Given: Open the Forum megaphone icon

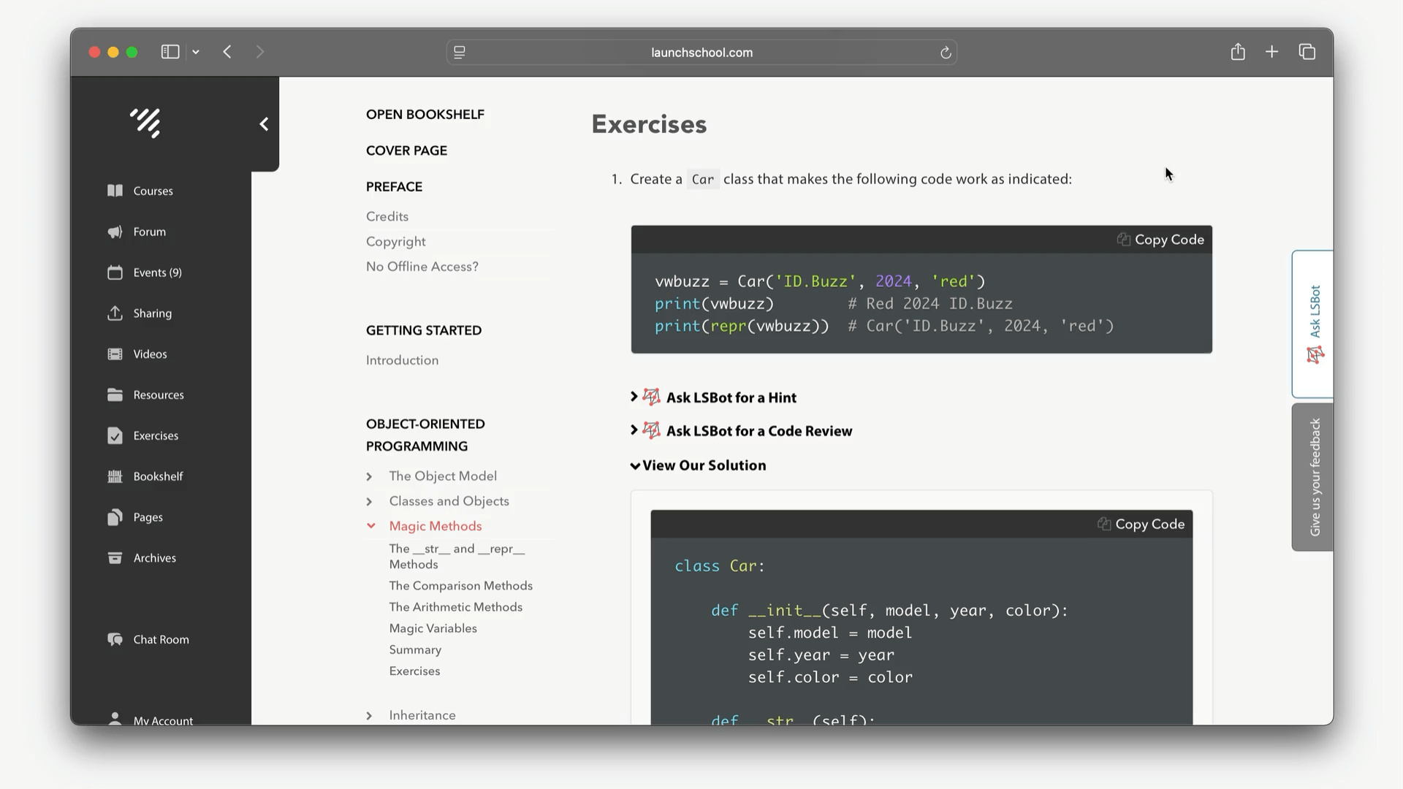Looking at the screenshot, I should click(115, 232).
